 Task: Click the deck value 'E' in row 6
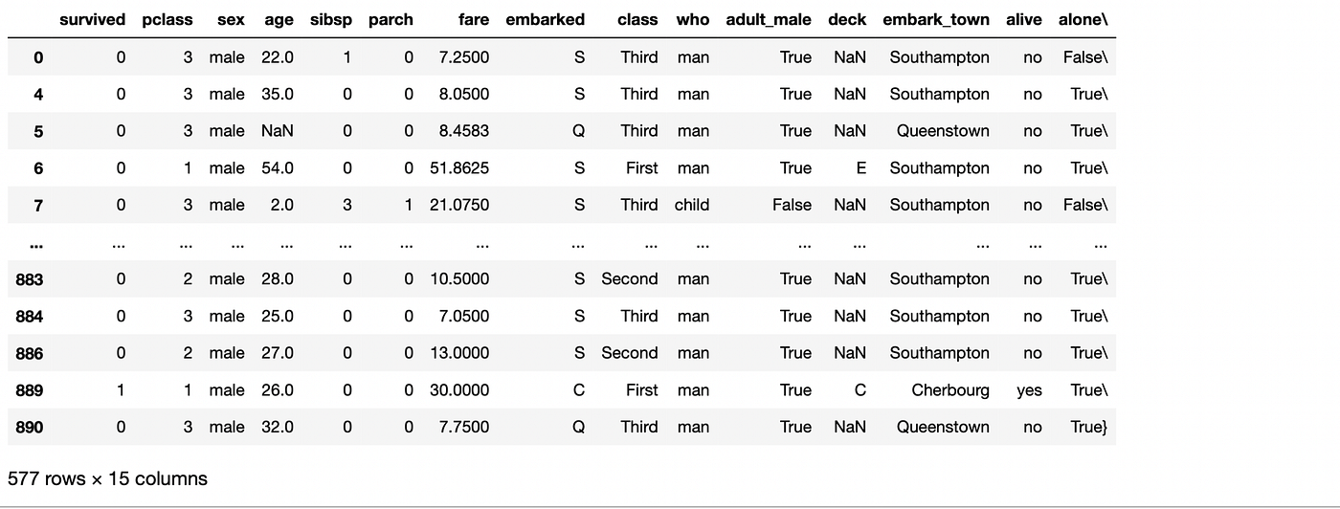click(x=860, y=168)
